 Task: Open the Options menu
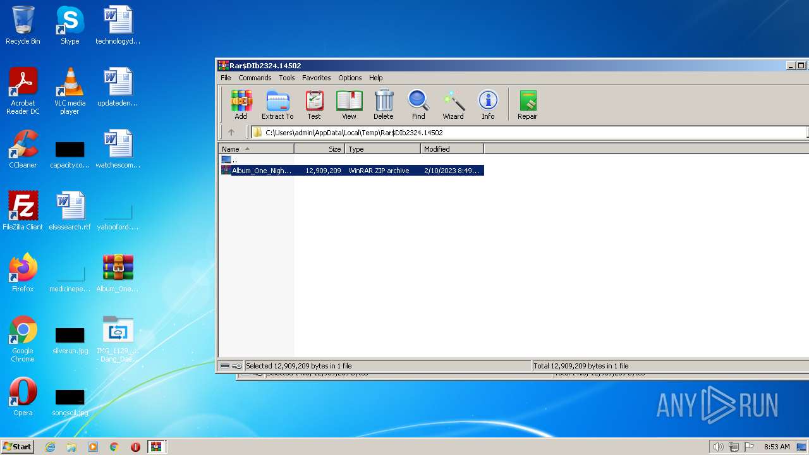pos(350,78)
